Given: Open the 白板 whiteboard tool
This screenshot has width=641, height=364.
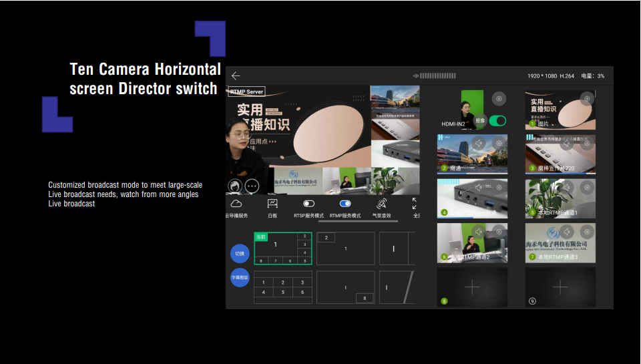Looking at the screenshot, I should (272, 204).
